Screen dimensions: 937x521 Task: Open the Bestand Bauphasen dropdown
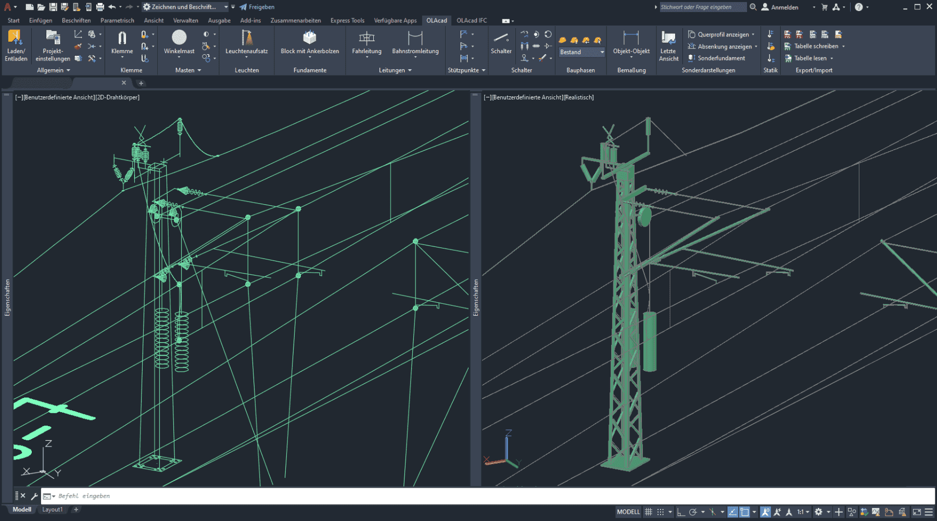tap(602, 52)
